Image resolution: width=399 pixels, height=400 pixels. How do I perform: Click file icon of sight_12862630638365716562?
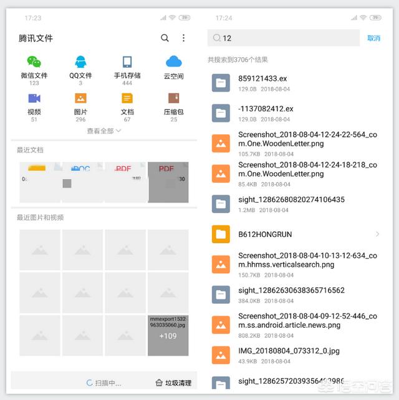pos(221,295)
